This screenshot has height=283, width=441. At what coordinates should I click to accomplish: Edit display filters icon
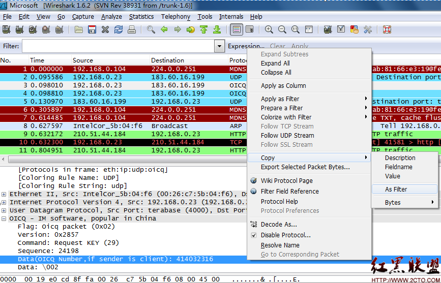(341, 29)
